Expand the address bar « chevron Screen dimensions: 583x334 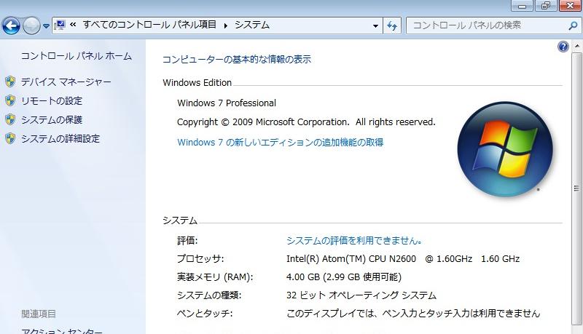[x=73, y=25]
